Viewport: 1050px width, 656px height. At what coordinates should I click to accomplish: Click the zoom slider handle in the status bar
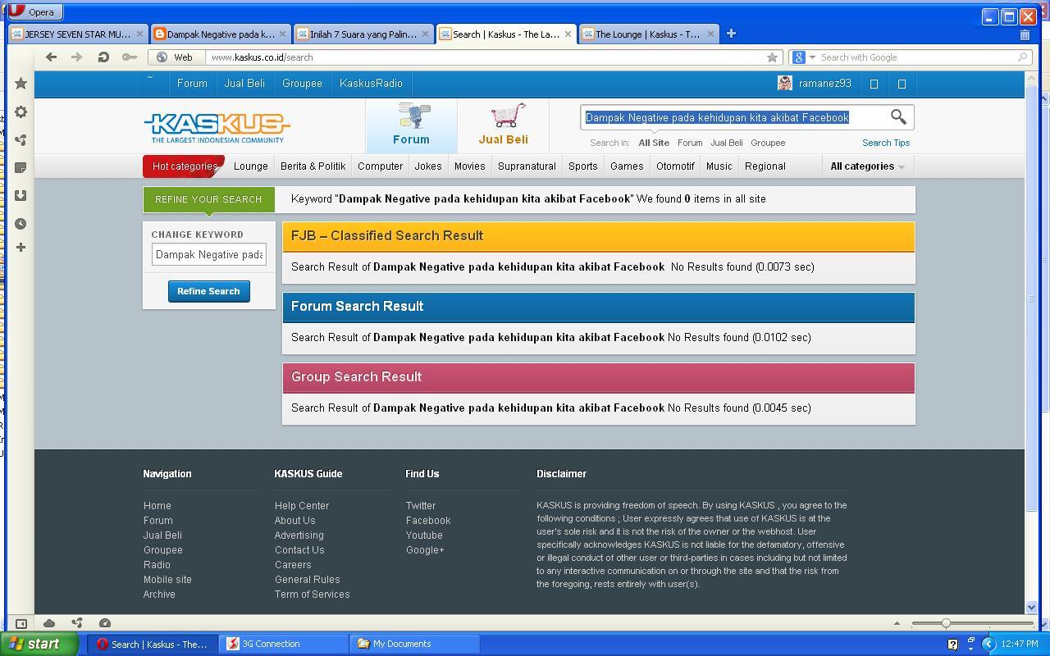tap(946, 623)
